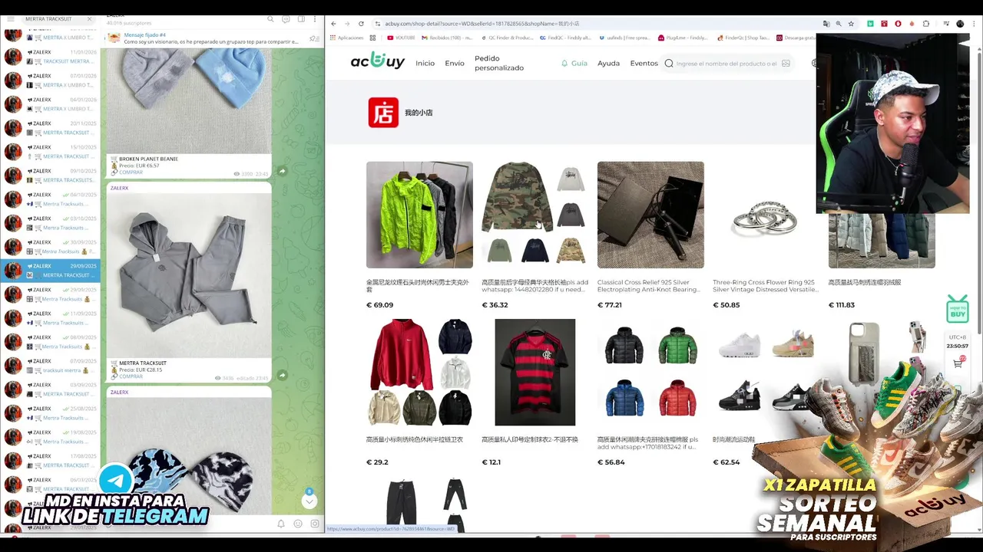Go back in the browser

click(333, 24)
